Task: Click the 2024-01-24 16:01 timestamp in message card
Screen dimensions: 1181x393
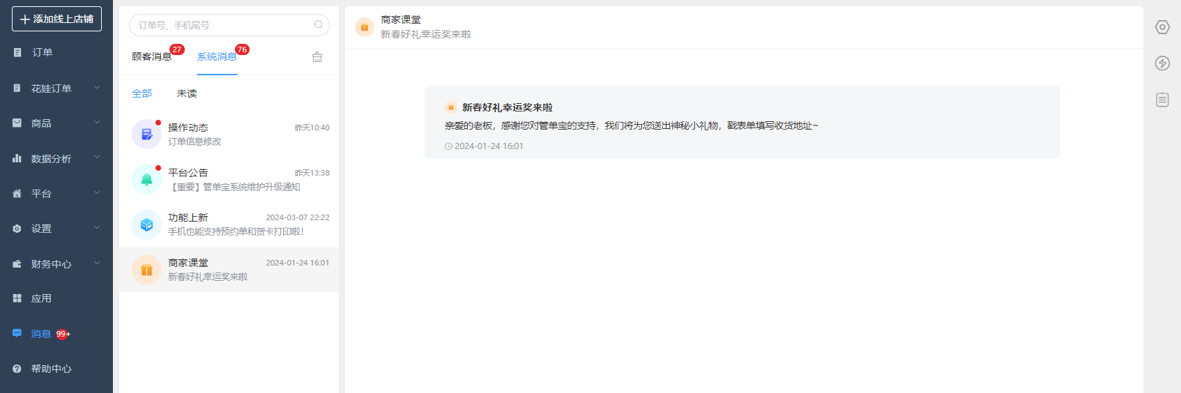Action: pos(489,146)
